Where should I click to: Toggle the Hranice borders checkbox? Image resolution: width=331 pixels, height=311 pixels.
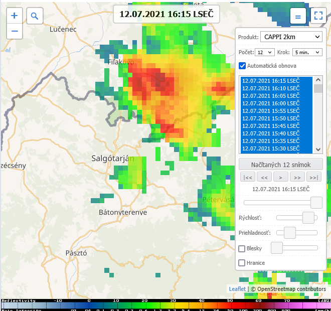(242, 263)
